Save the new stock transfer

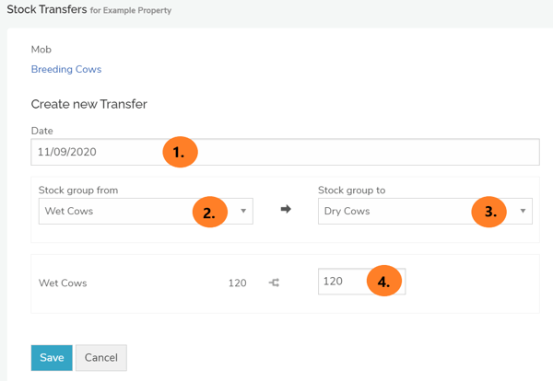(52, 357)
